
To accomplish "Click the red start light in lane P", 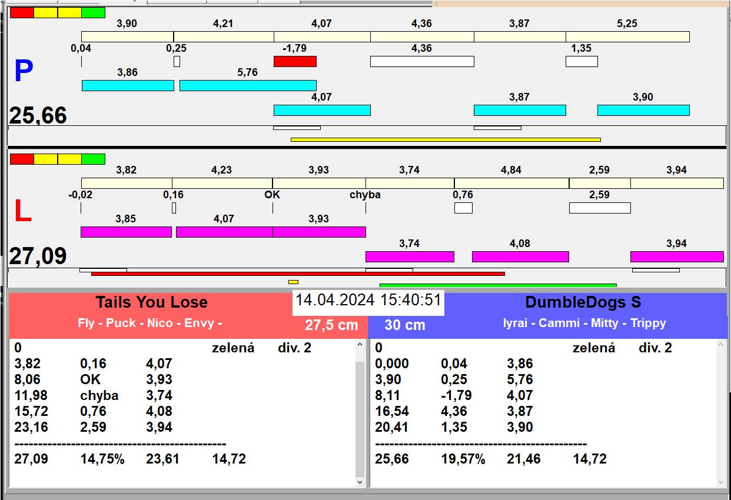I will click(x=22, y=13).
